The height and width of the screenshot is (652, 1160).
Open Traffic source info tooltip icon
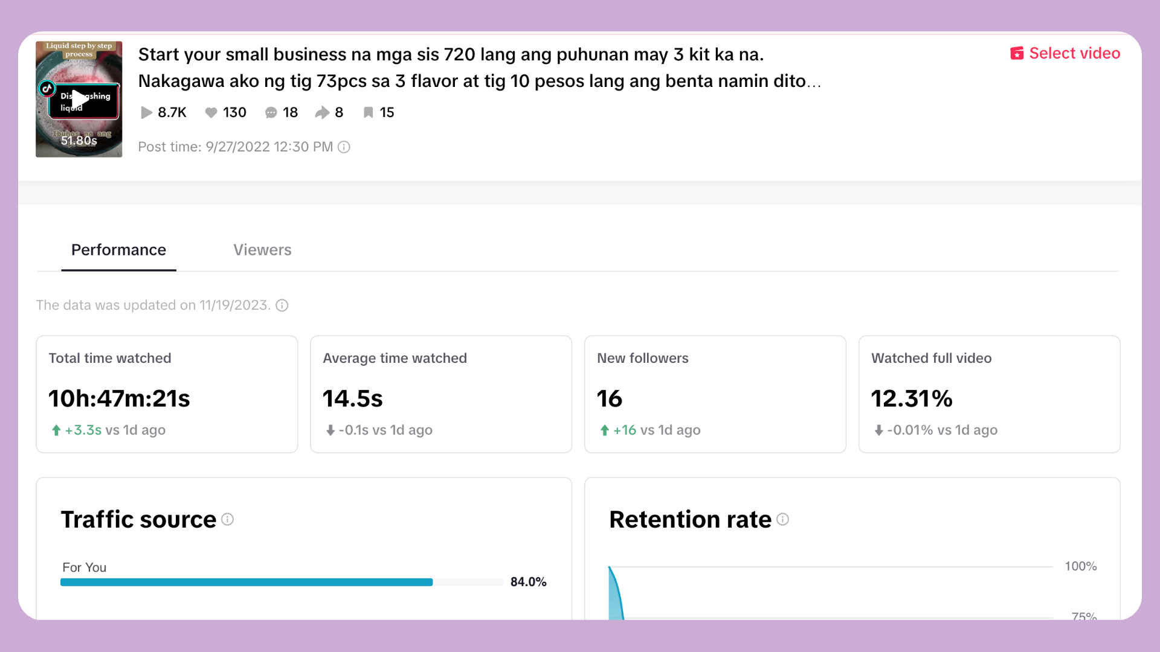click(228, 519)
